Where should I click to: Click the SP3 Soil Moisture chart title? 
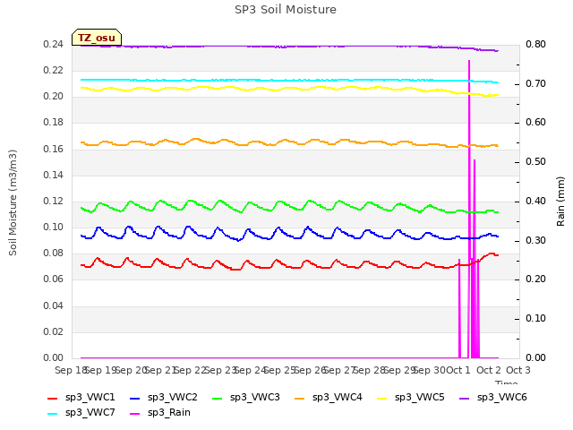pos(286,10)
